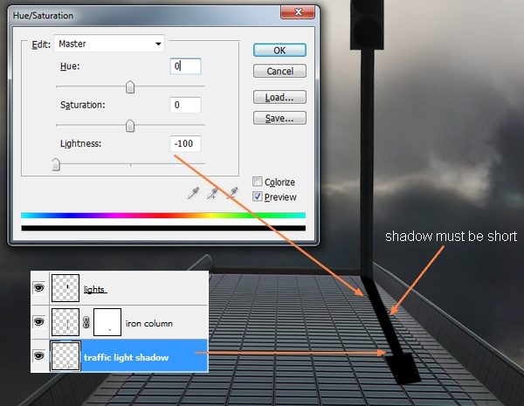Select the Subtract from Sample eyedropper
The image size is (524, 406).
pos(232,193)
